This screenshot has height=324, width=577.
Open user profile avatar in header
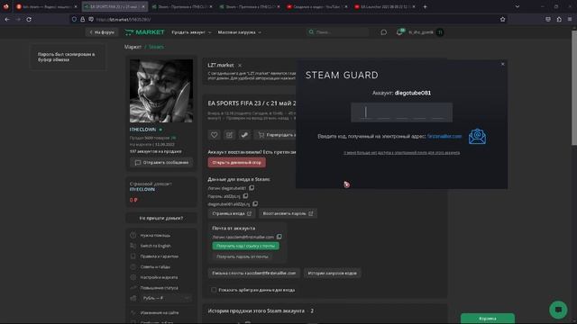440,32
